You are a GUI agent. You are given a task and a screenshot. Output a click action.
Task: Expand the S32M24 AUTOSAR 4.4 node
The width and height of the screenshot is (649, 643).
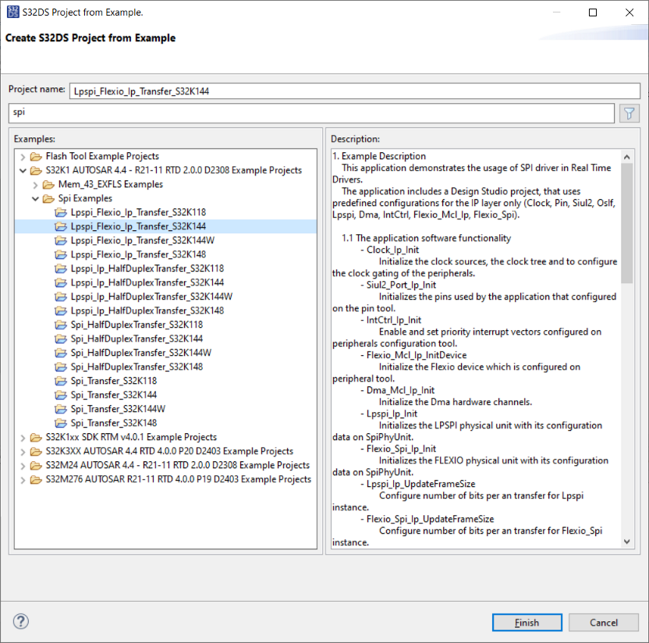[x=23, y=465]
